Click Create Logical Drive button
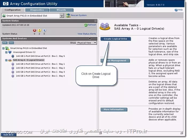 coord(116,39)
